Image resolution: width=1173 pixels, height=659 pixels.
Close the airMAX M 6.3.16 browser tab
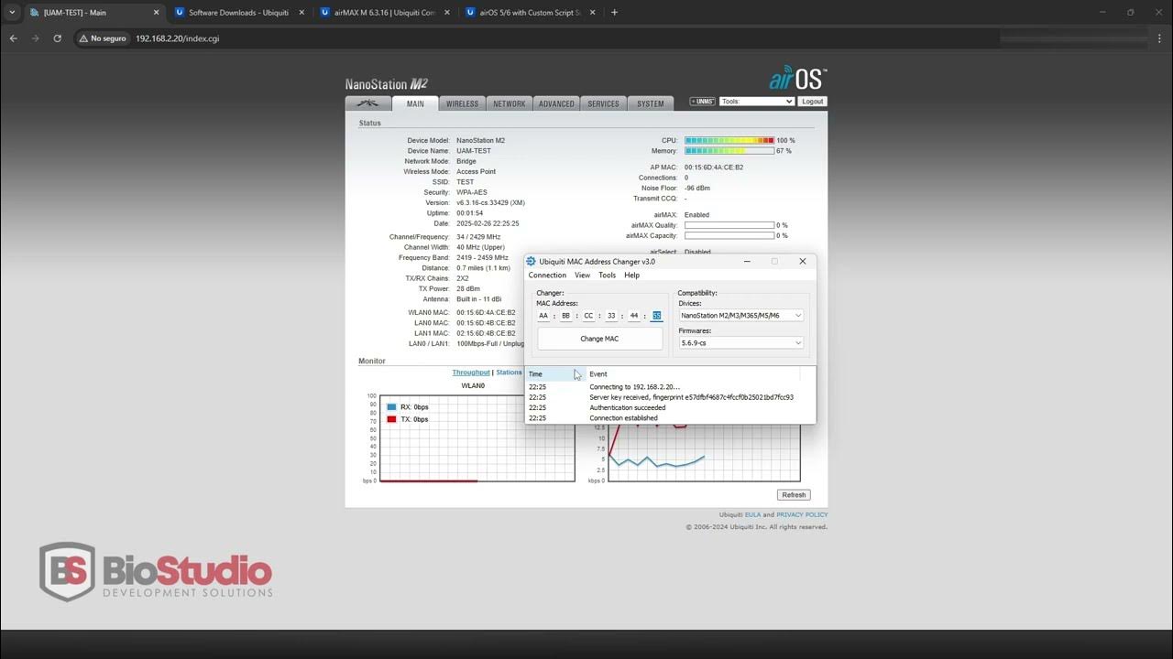[446, 12]
